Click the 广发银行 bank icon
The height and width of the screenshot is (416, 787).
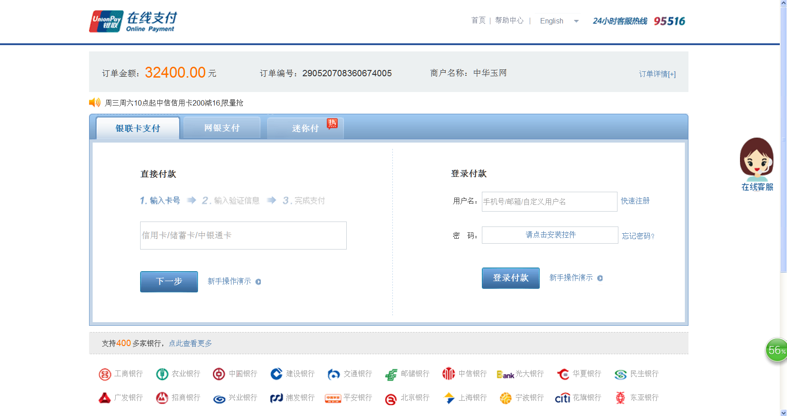[105, 398]
